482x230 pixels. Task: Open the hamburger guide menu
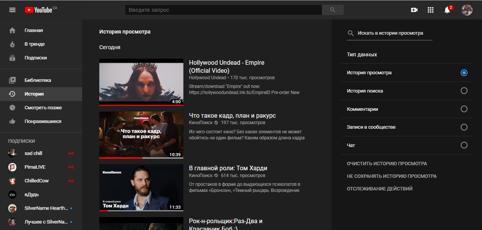(13, 10)
